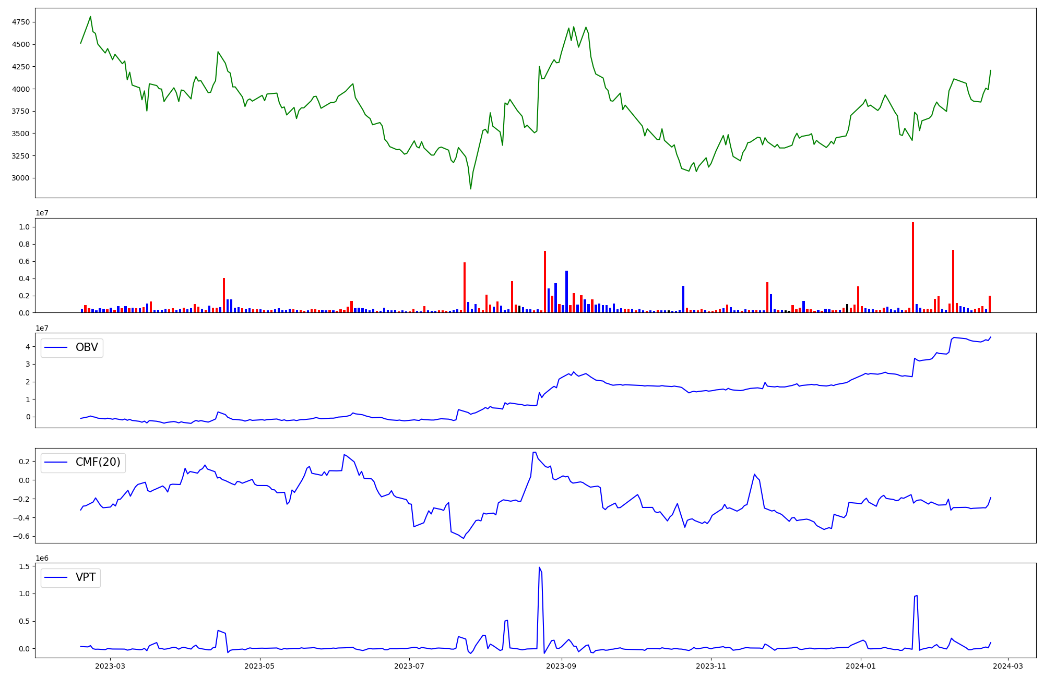Viewport: 1044px width, 678px height.
Task: Click the CMF(20) legend label
Action: pyautogui.click(x=98, y=462)
